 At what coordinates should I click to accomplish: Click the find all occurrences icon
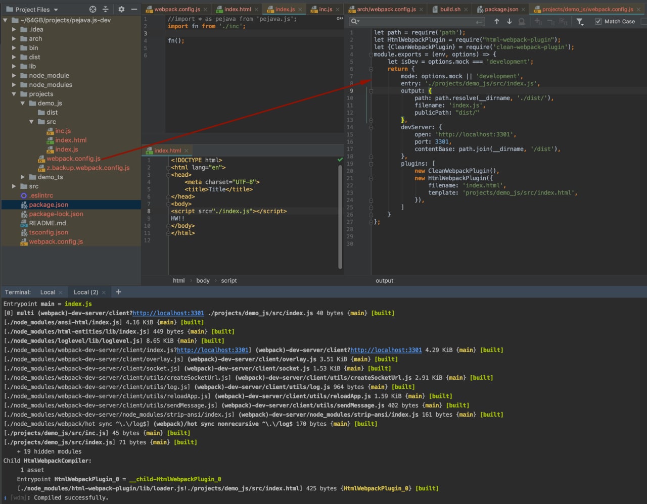(x=522, y=22)
